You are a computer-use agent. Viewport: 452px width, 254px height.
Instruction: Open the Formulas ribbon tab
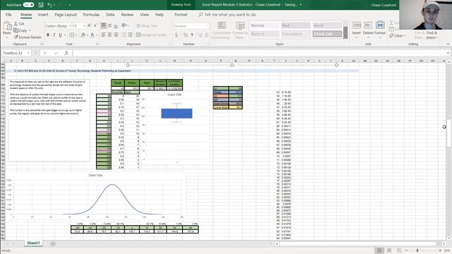91,14
